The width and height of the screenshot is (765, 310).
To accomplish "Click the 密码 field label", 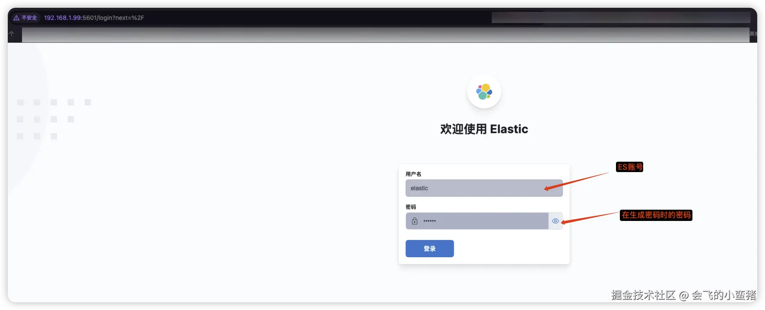I will (411, 207).
